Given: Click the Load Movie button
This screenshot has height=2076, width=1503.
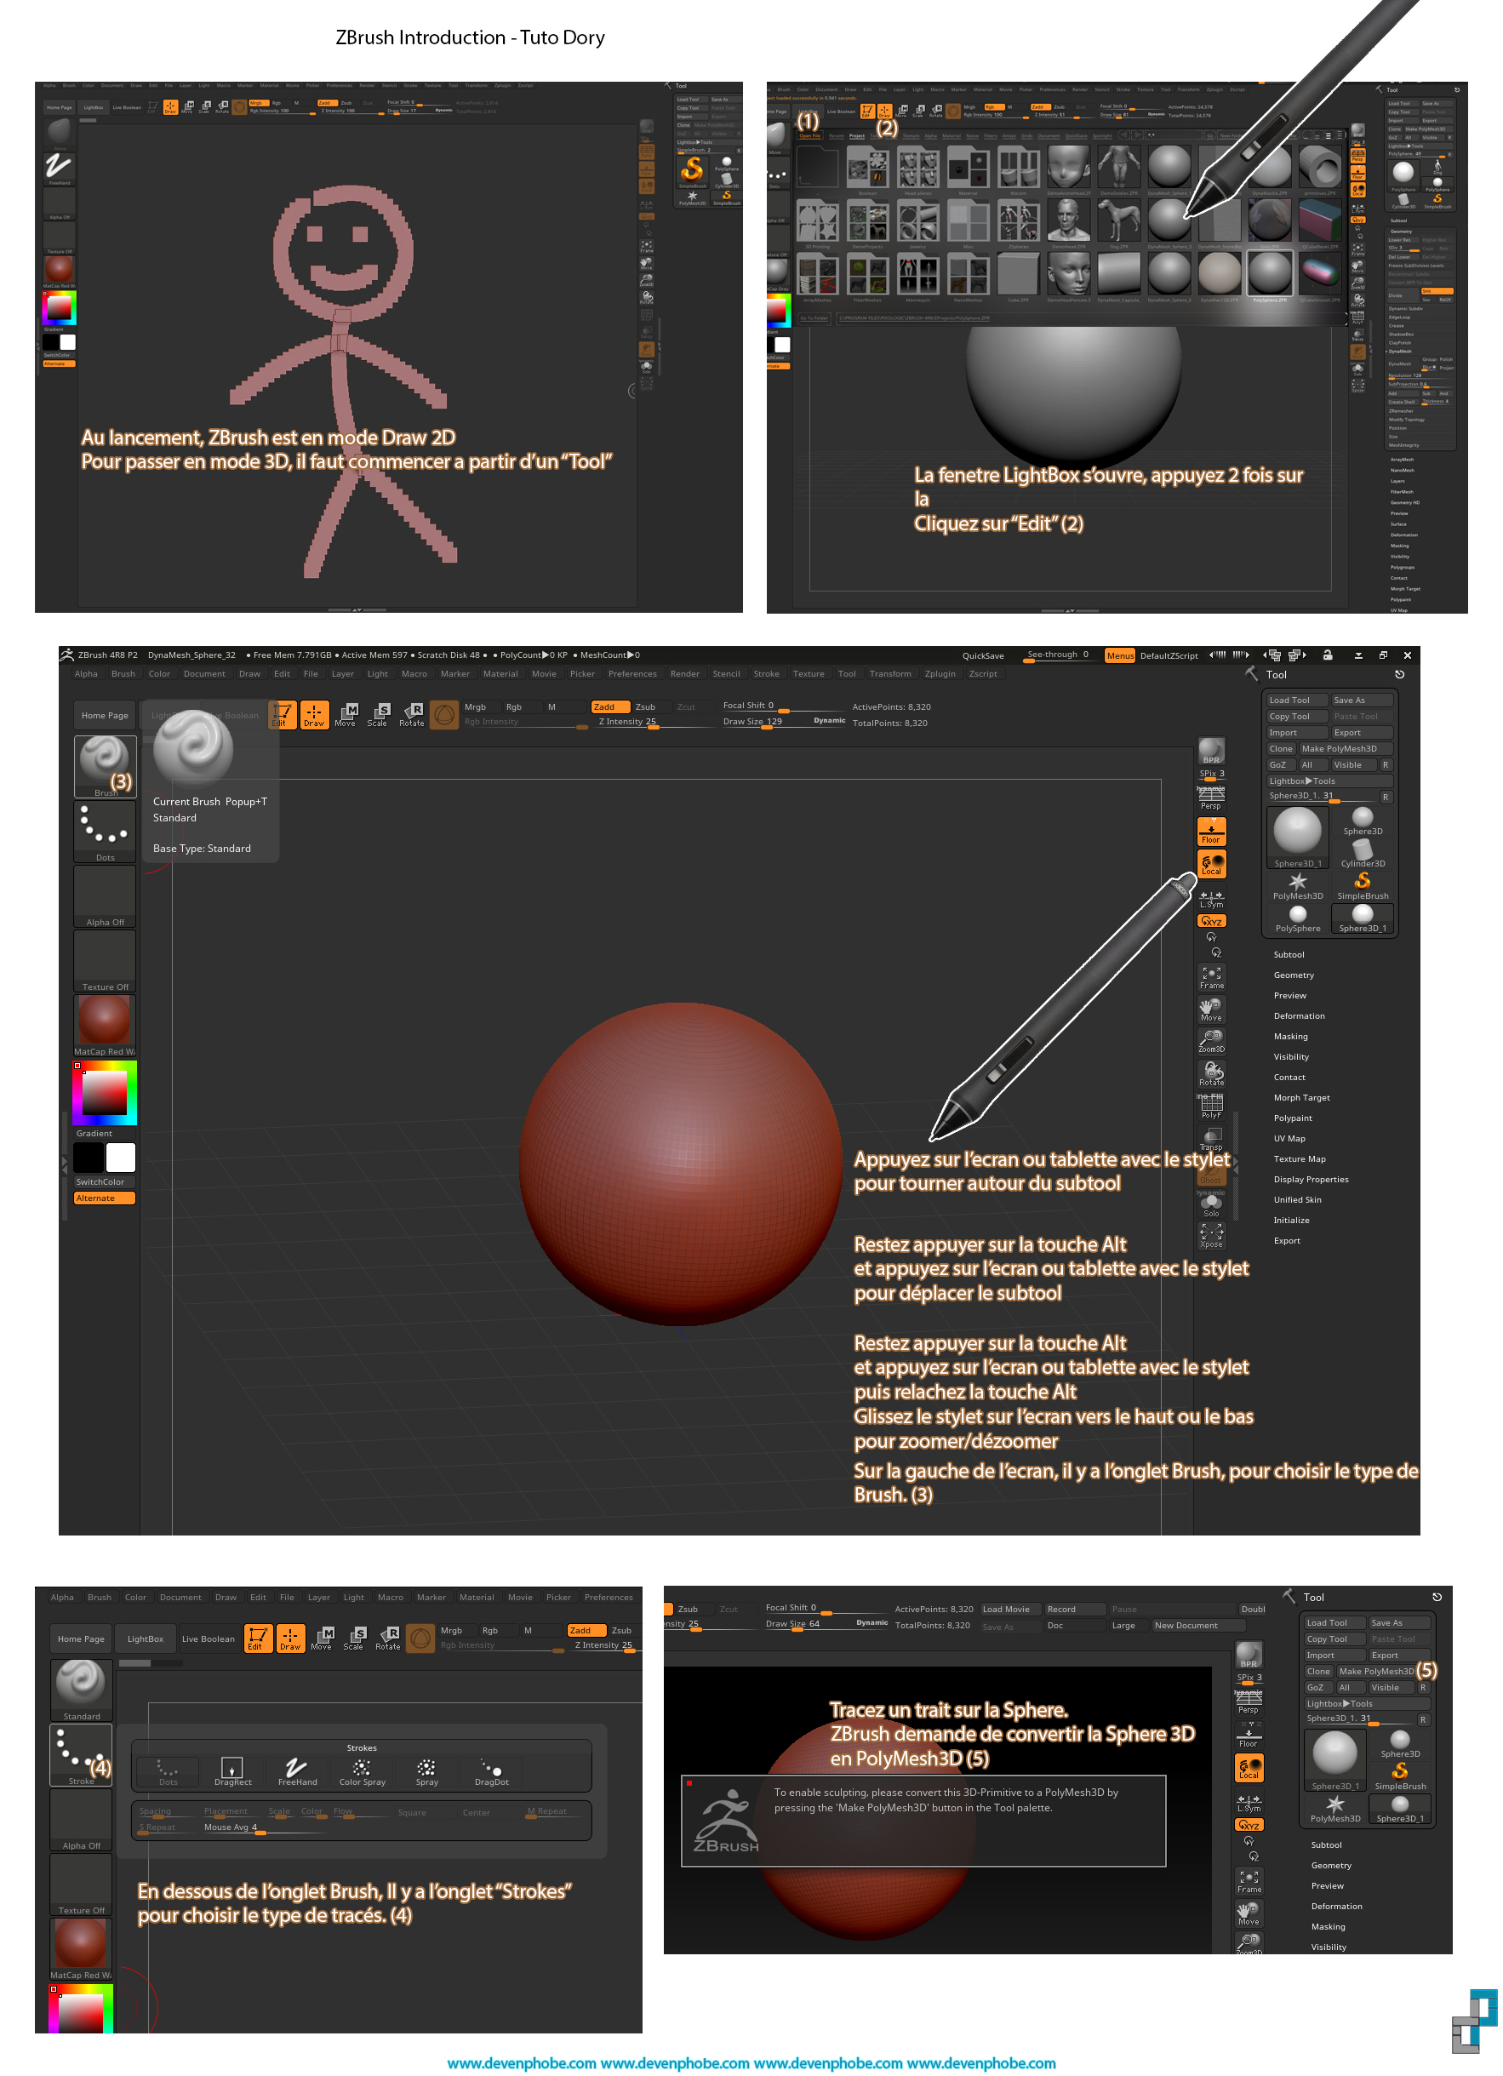Looking at the screenshot, I should click(x=1010, y=1610).
